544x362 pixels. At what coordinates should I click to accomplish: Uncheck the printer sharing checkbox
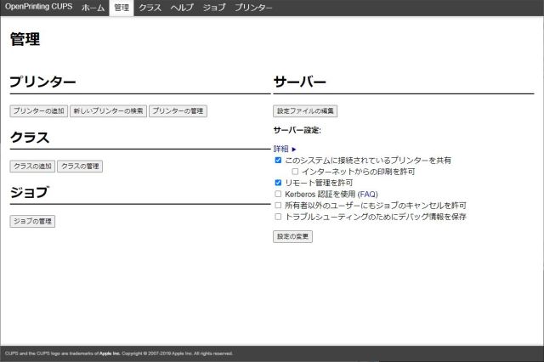click(278, 160)
